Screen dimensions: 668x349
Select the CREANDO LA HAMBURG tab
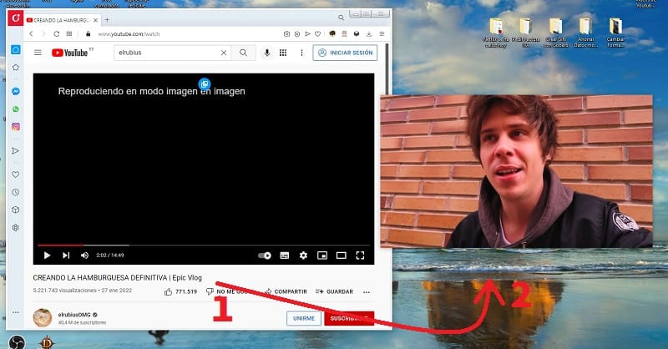point(63,20)
